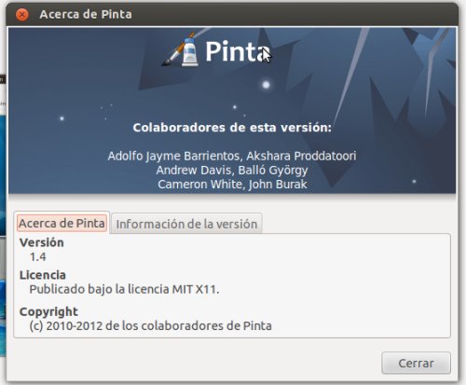466x385 pixels.
Task: Switch to the Acerca de Pinta tab
Action: tap(62, 223)
